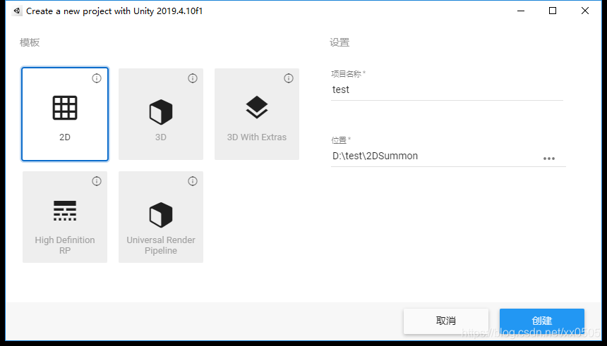Screen dimensions: 607x346
Task: Show info for the 2D template
Action: (x=97, y=78)
